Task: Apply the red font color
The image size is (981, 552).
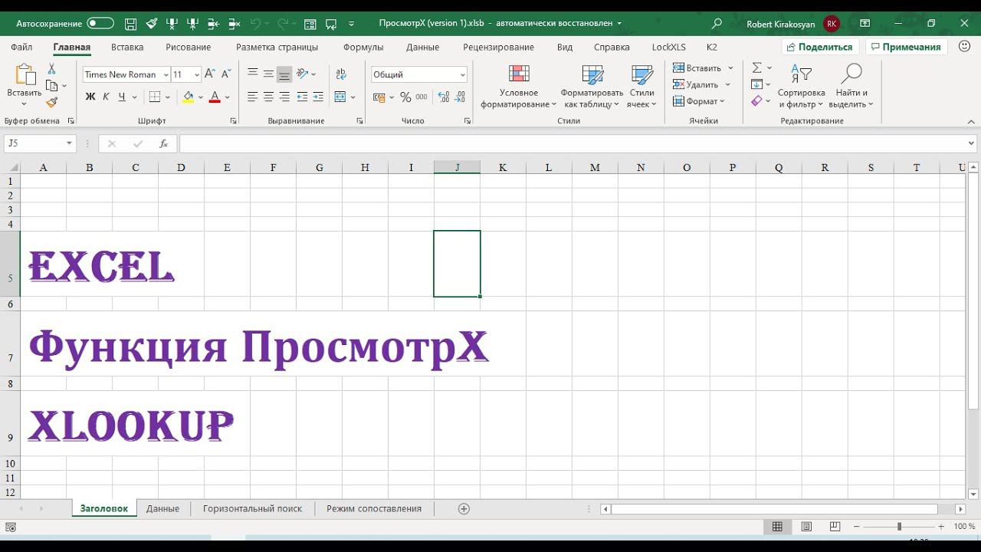Action: [215, 97]
